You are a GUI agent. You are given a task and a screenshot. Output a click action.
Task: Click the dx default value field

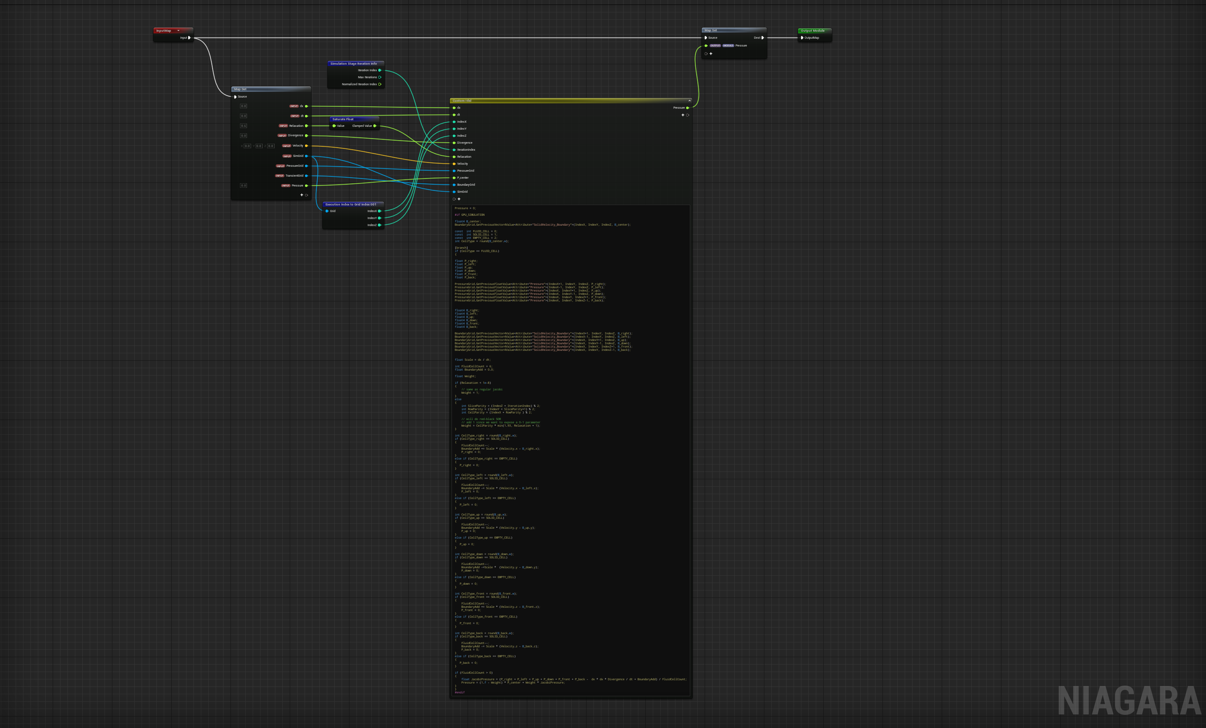tap(243, 106)
